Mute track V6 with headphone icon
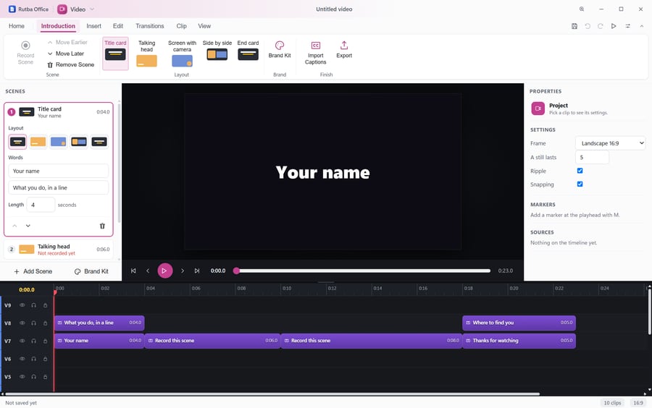 33,359
